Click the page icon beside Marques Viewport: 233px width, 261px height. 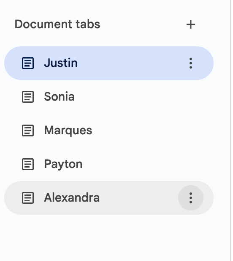click(x=28, y=130)
